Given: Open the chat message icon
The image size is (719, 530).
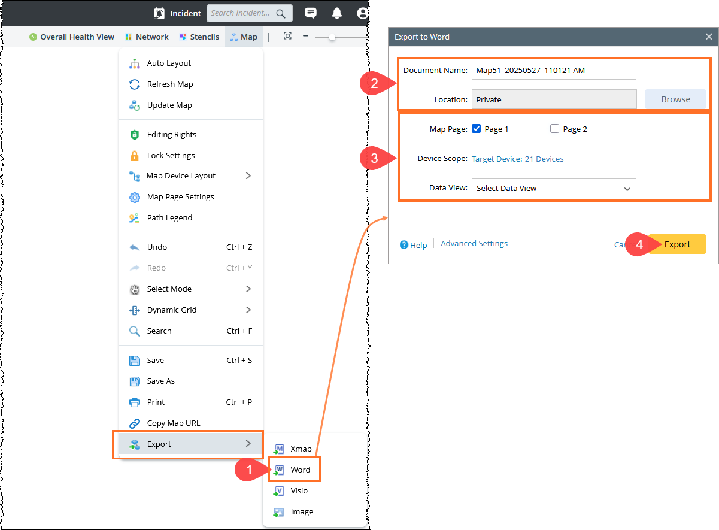Looking at the screenshot, I should coord(311,13).
